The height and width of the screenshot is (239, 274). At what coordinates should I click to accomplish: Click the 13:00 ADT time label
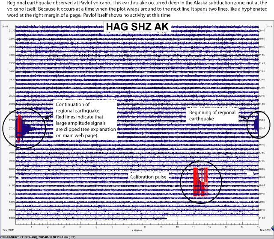click(12, 218)
